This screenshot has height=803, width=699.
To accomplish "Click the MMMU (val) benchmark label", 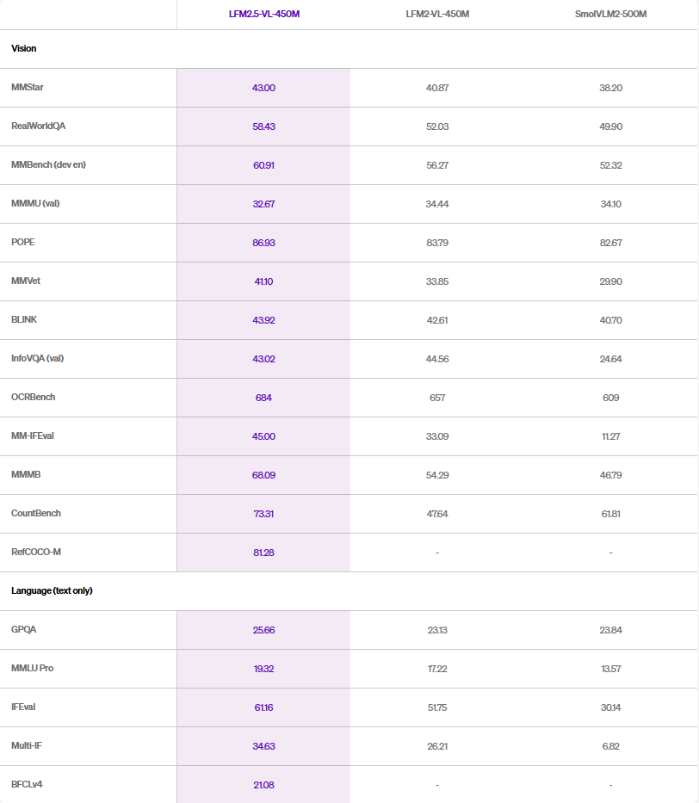I will point(35,204).
